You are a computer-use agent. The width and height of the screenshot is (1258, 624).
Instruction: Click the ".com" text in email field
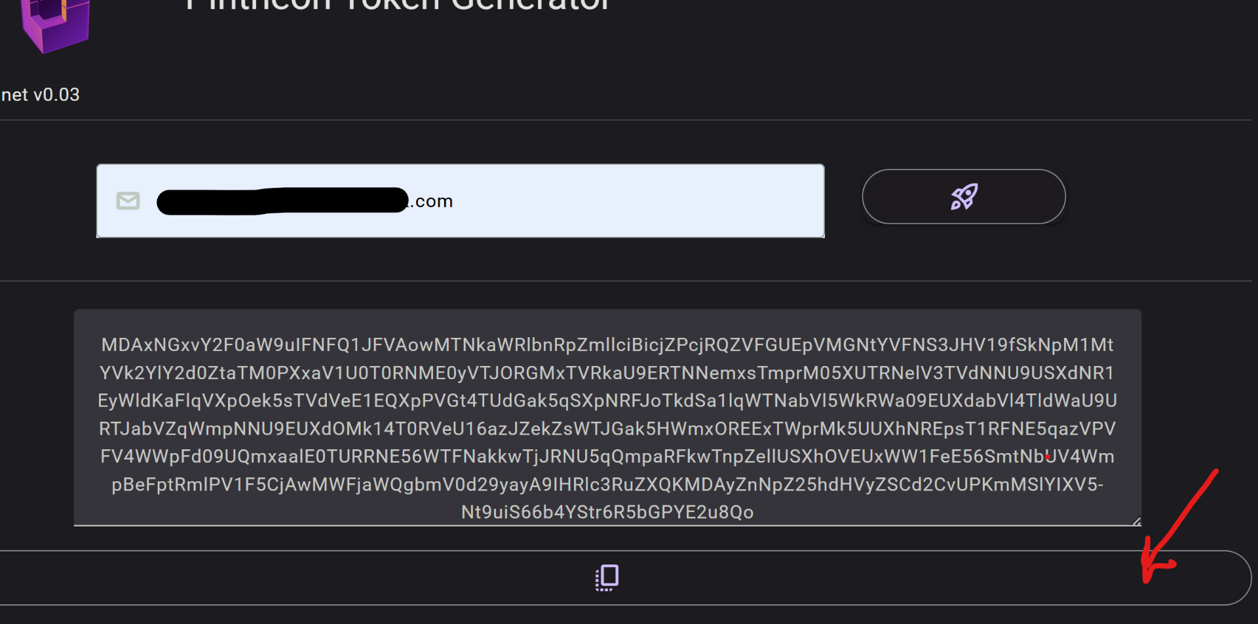[x=433, y=201]
